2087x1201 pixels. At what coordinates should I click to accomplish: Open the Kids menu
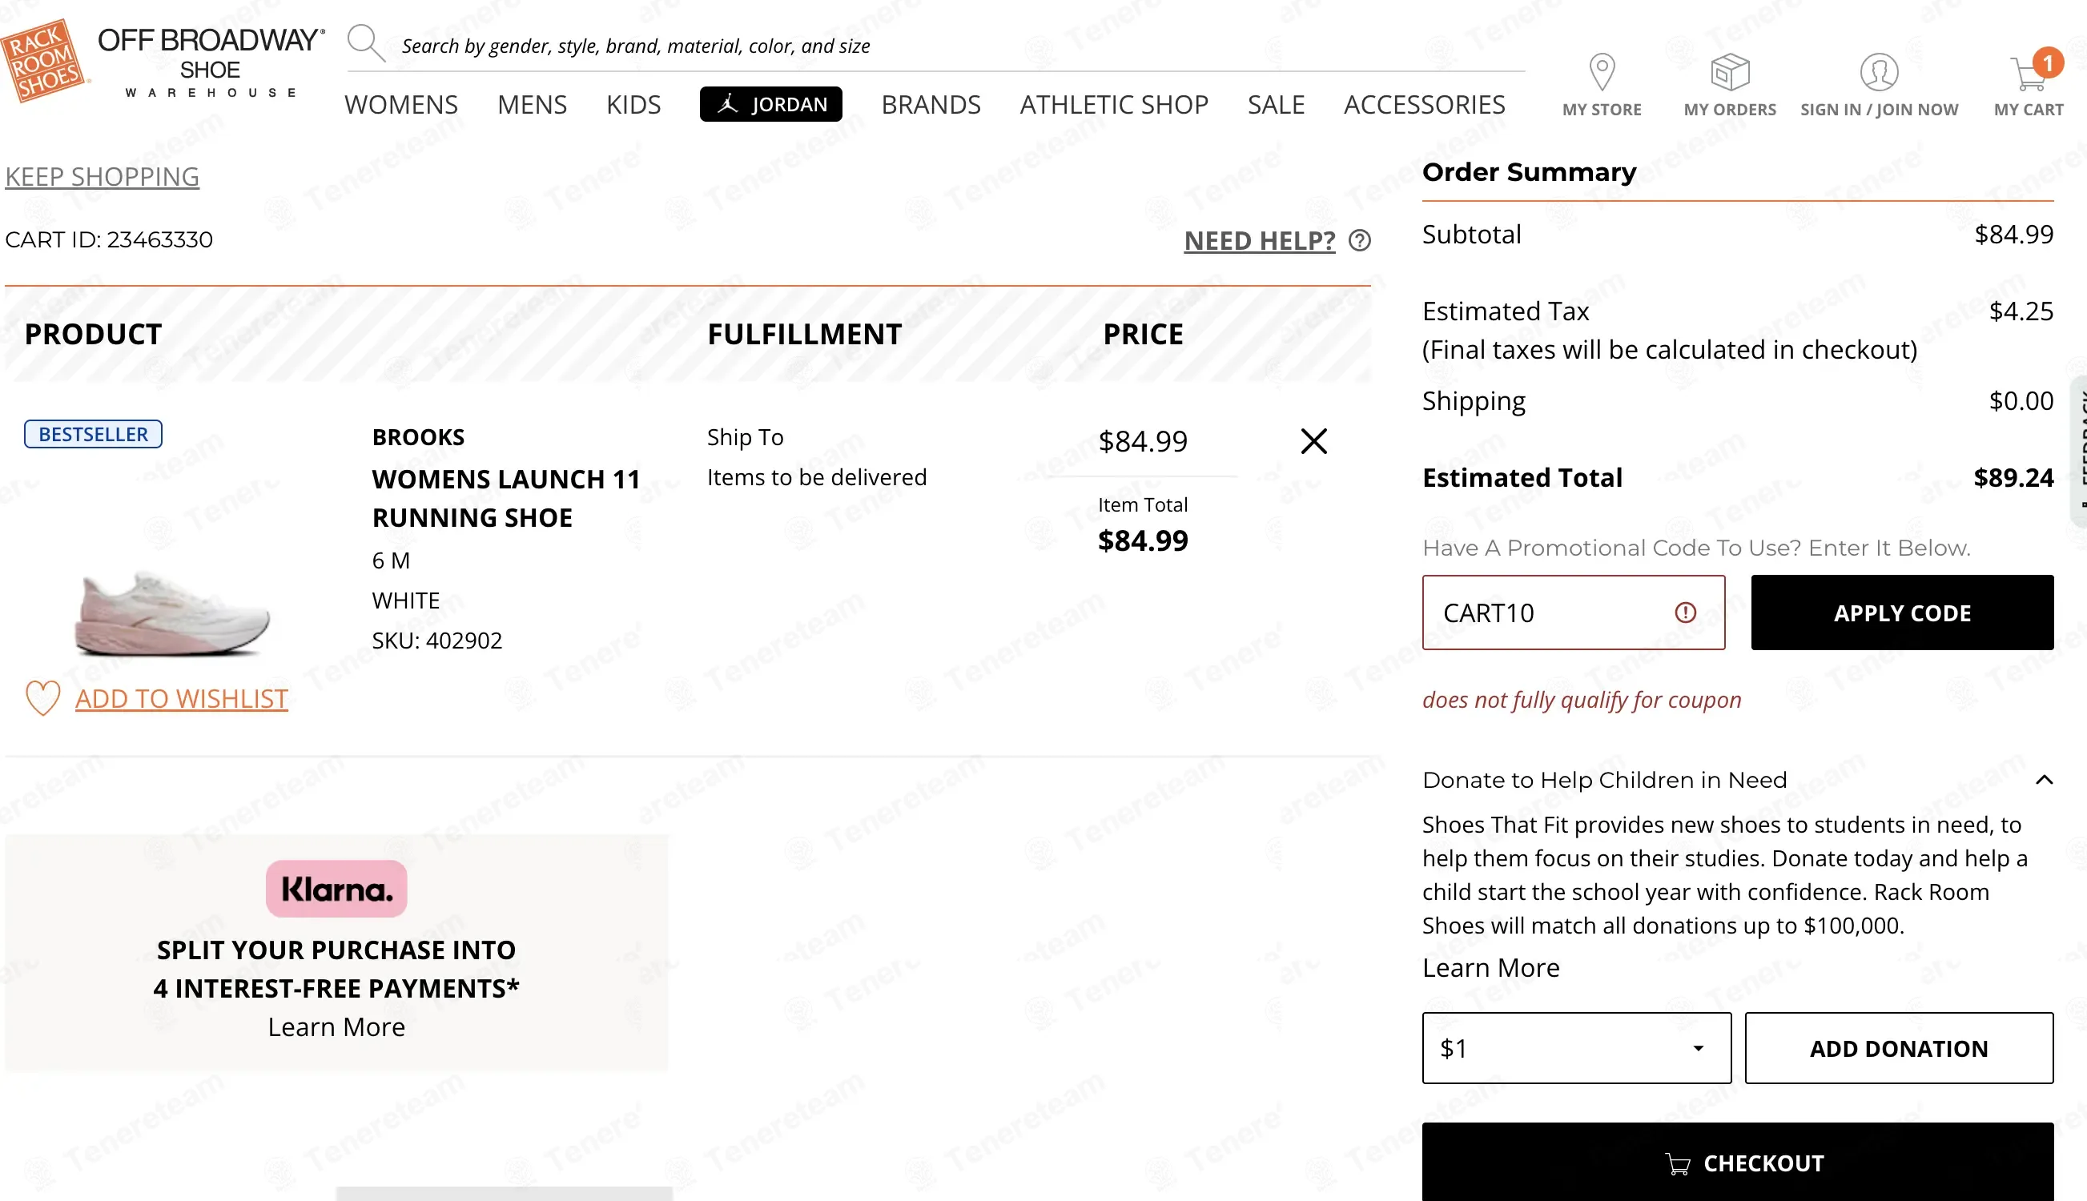click(633, 105)
